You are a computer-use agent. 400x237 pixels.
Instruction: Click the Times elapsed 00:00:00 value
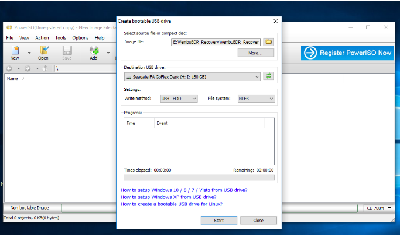coord(162,170)
